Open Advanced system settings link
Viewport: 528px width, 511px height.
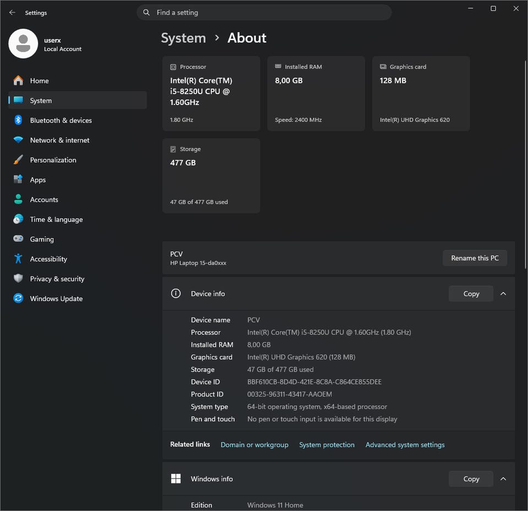(x=405, y=444)
